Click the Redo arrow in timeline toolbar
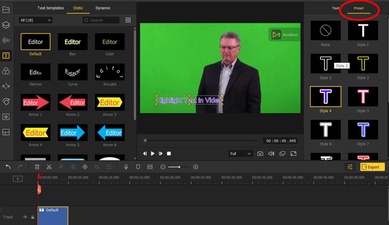Screen dimensions: 389x225 click(x=20, y=167)
